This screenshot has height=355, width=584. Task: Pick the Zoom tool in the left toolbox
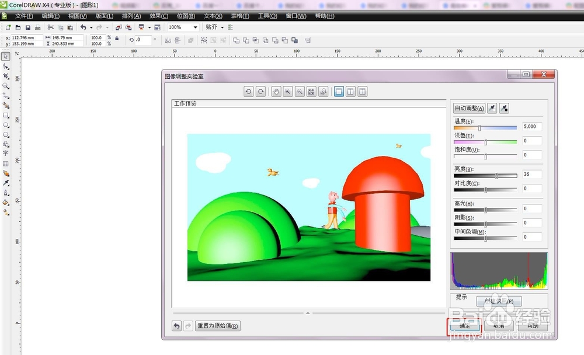click(x=6, y=86)
